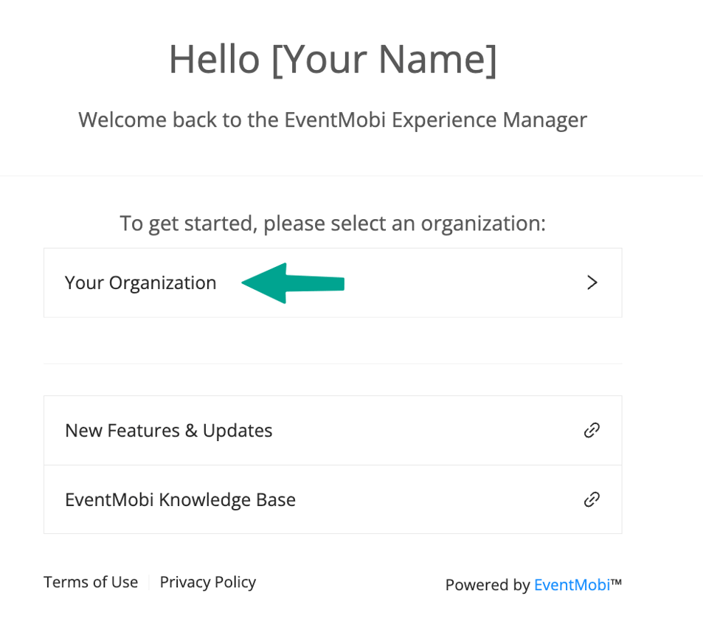The image size is (703, 641).
Task: Click the link icon beside EventMobi Knowledge Base
Action: tap(591, 499)
